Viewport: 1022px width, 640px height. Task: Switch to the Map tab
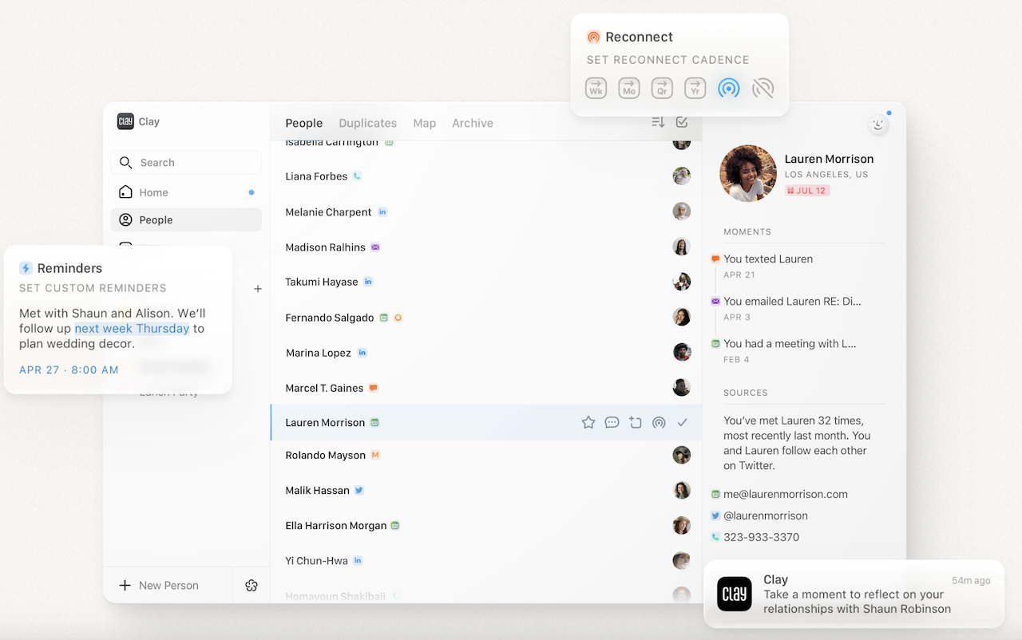click(425, 123)
